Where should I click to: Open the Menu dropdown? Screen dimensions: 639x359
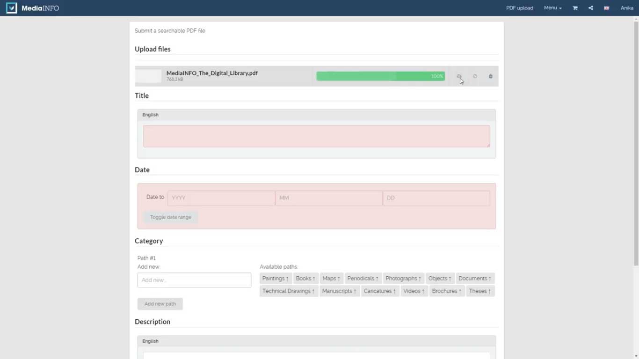(x=552, y=8)
